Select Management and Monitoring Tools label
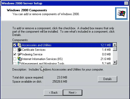This screenshot has height=99, width=130. point(43,63)
